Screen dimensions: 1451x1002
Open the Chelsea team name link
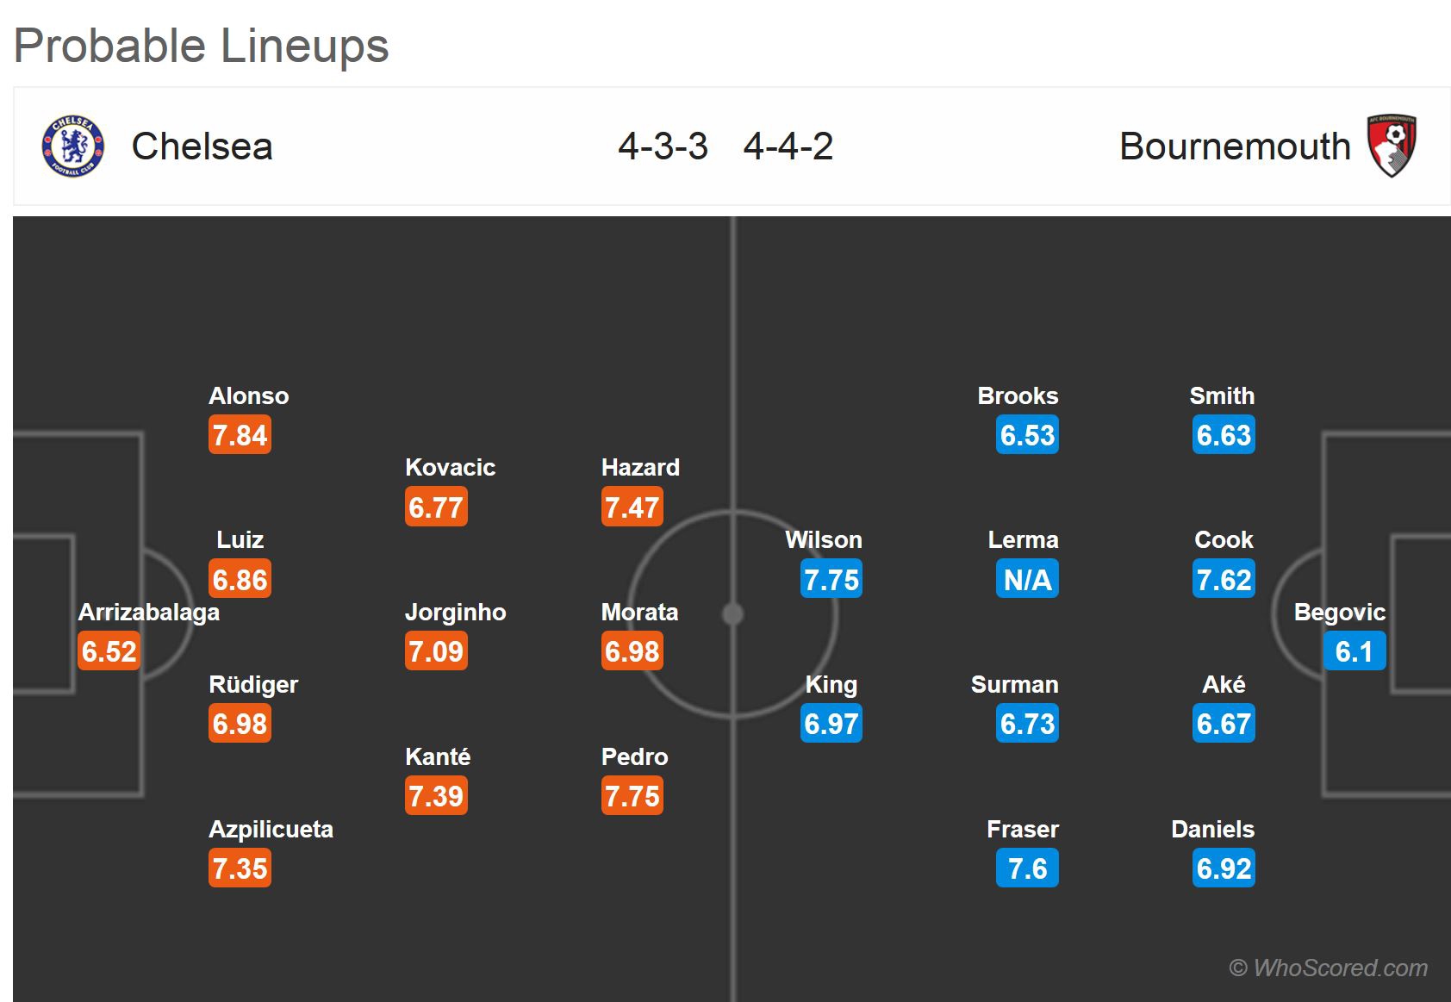click(x=202, y=146)
